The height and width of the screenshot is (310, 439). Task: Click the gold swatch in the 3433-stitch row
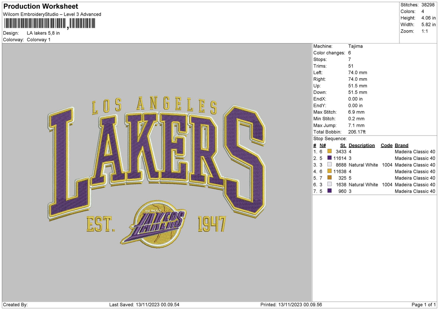point(330,152)
